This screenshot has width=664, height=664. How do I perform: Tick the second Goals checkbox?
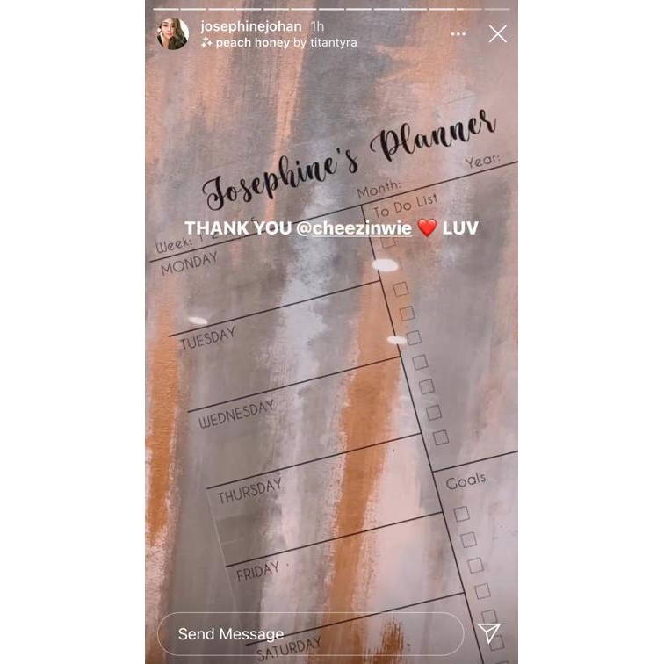click(468, 540)
